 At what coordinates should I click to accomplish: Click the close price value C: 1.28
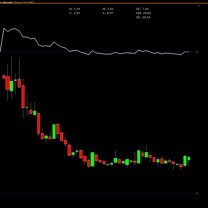74,13
